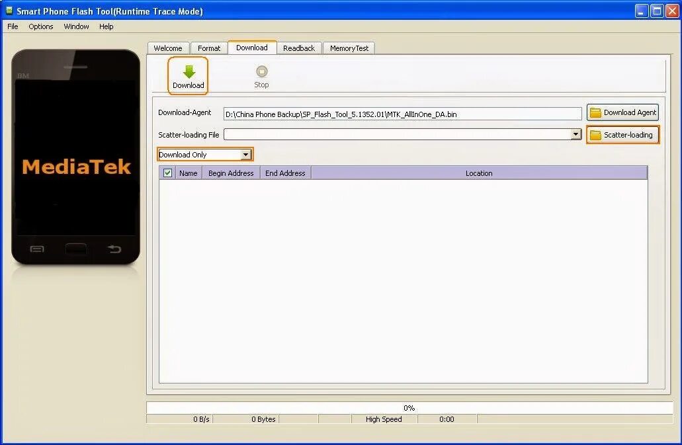Viewport: 682px width, 445px height.
Task: Open the Window menu
Action: (76, 26)
